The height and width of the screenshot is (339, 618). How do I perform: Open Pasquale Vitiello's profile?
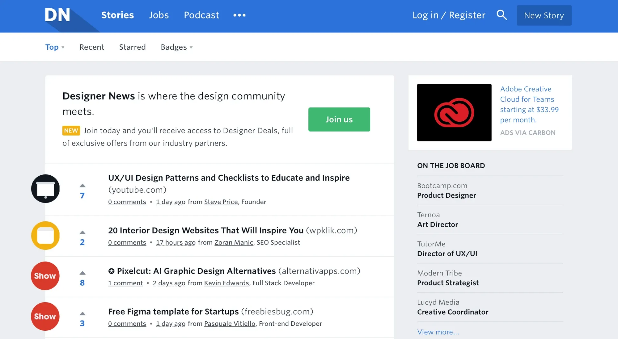[x=230, y=324]
